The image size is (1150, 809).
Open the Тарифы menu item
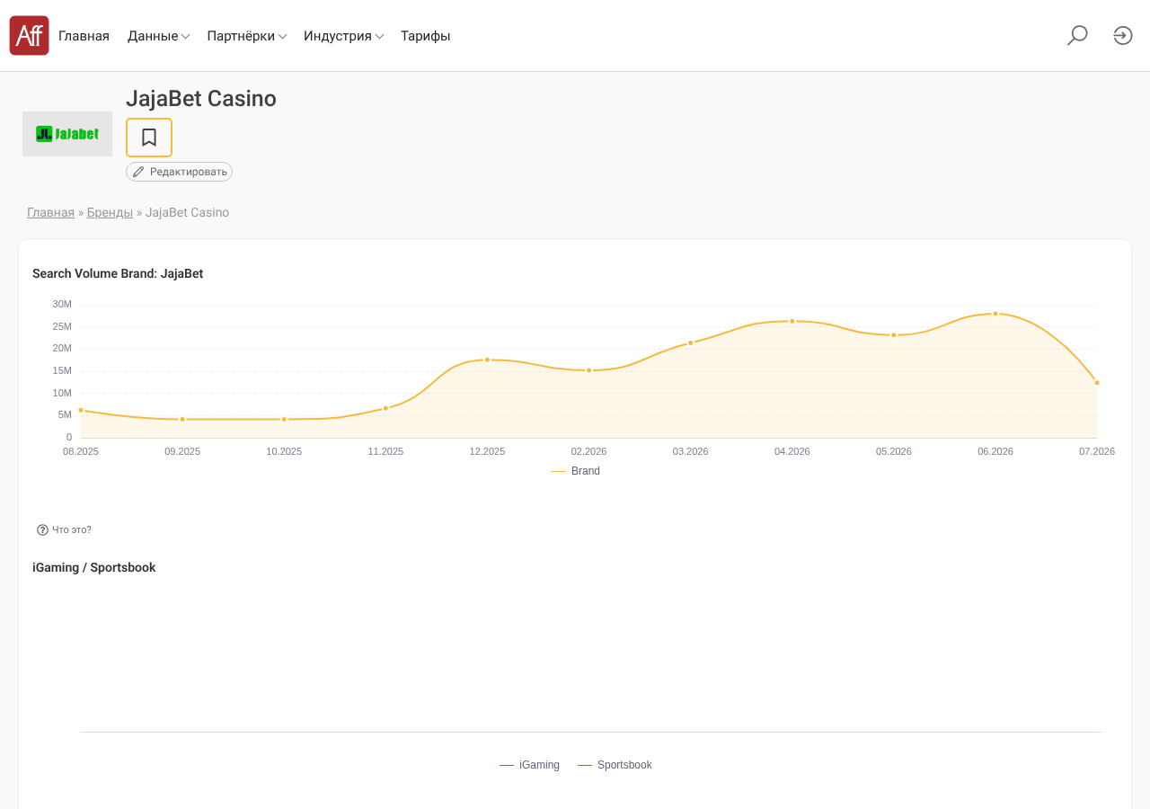click(x=425, y=36)
